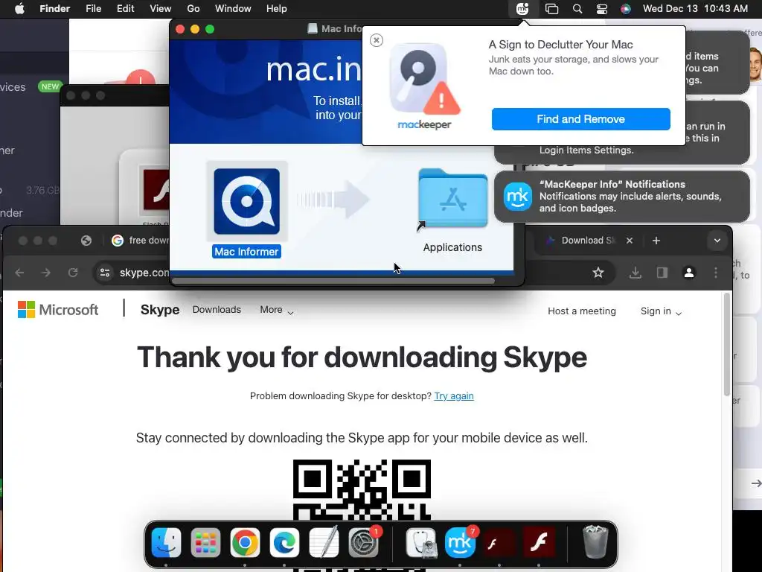762x572 pixels.
Task: Click the NEW badge in left sidebar
Action: pos(50,86)
